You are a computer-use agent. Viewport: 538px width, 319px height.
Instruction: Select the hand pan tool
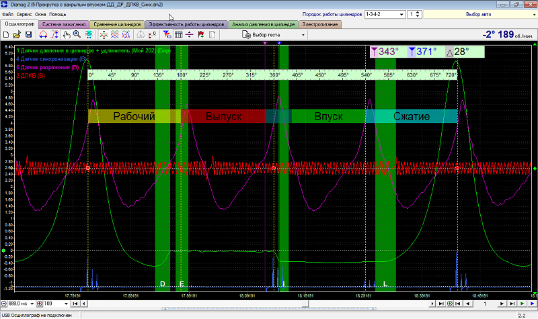pos(66,35)
